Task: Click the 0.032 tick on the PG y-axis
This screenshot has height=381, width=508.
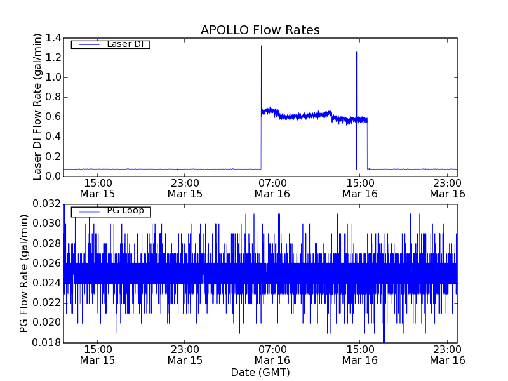Action: (48, 204)
